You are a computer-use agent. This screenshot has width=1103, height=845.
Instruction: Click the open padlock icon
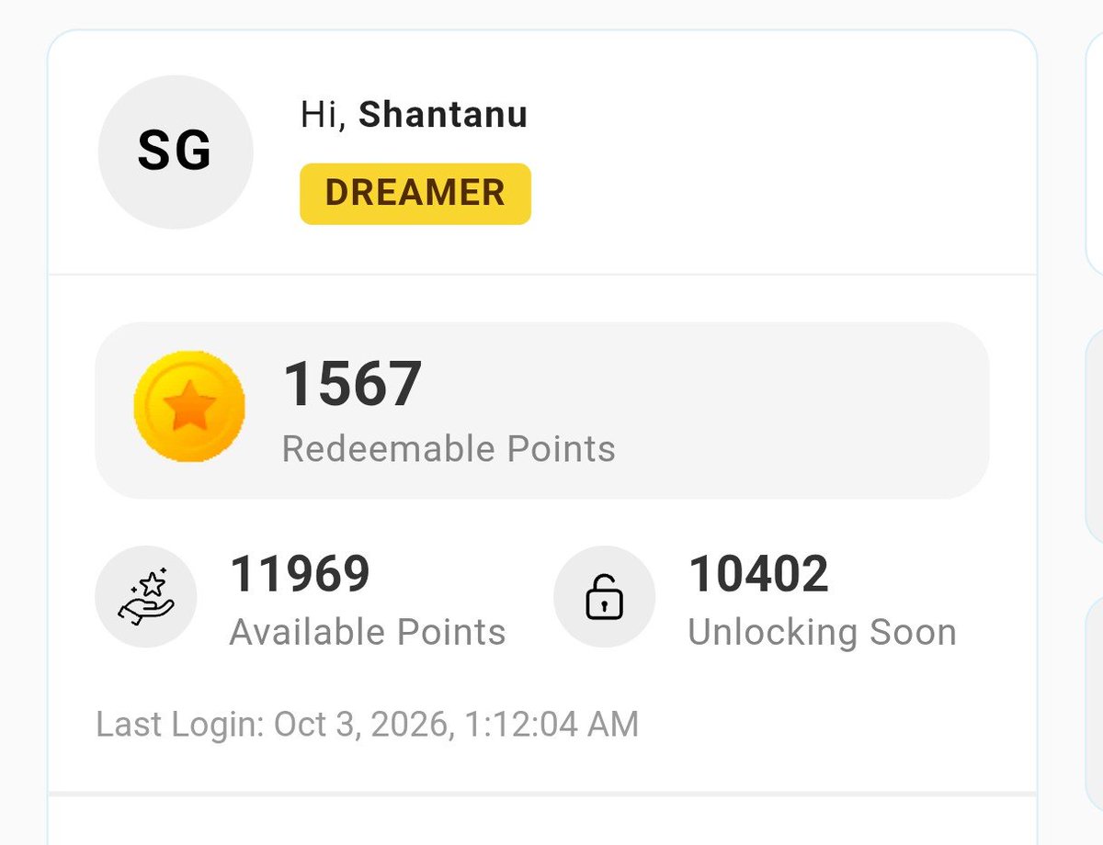click(604, 597)
